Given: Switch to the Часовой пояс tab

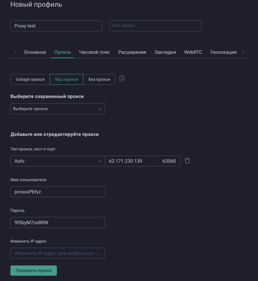Looking at the screenshot, I should coord(94,52).
